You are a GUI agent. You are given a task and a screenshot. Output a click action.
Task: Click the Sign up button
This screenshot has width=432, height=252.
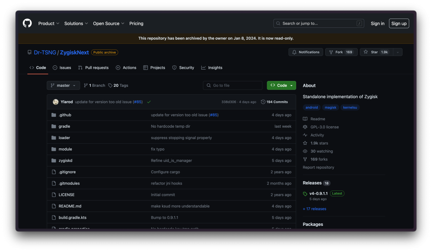click(399, 23)
